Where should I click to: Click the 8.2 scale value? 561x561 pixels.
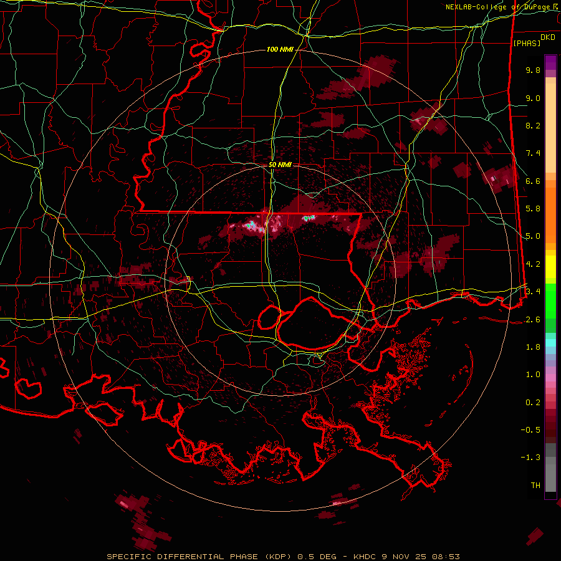tap(533, 125)
